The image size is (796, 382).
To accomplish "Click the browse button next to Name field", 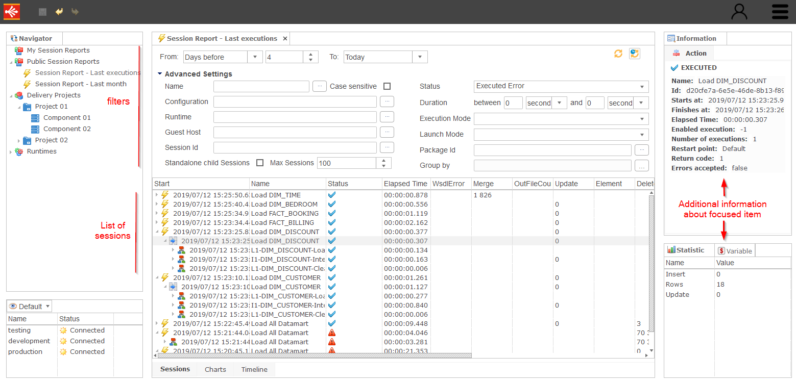I will pyautogui.click(x=319, y=86).
